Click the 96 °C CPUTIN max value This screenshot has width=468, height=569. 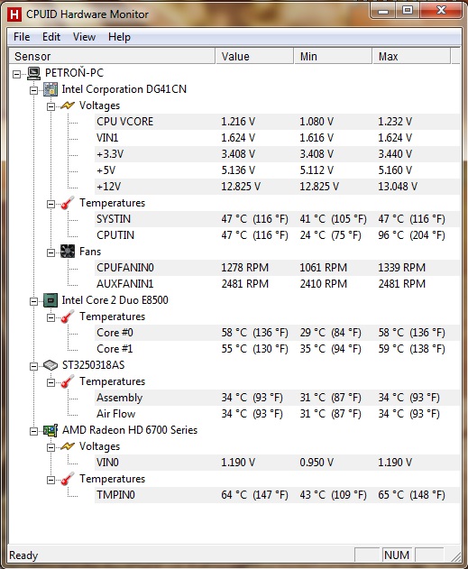(x=412, y=235)
